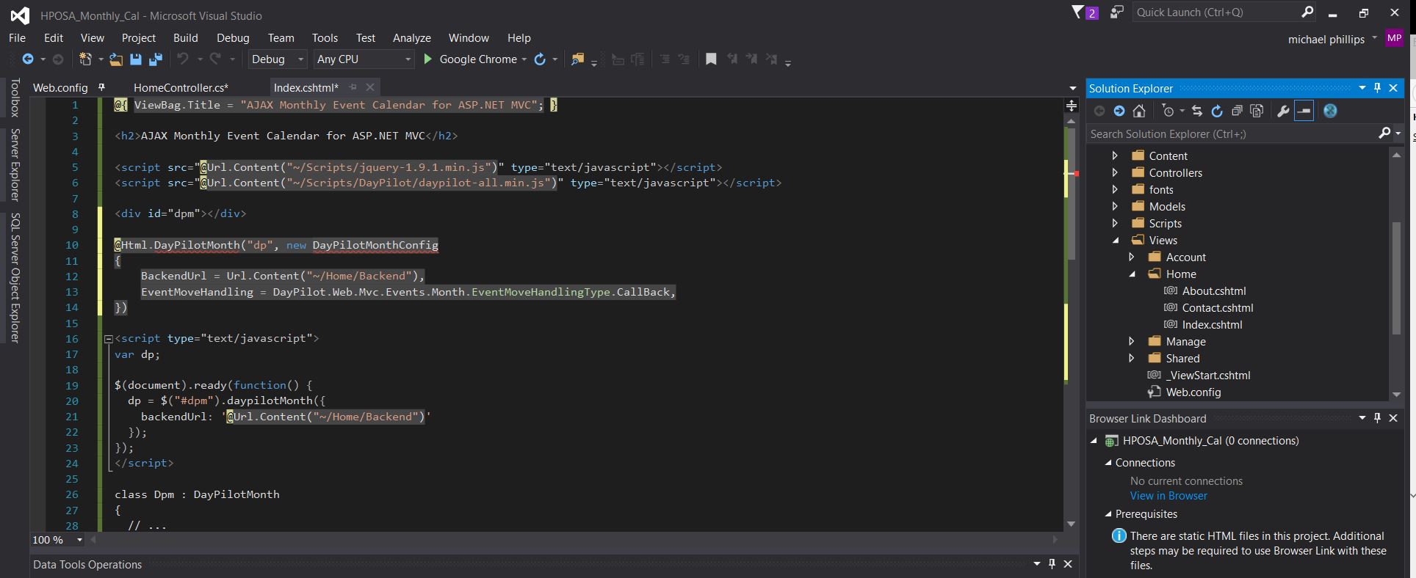Refresh the Solution Explorer tree
1416x578 pixels.
point(1217,111)
